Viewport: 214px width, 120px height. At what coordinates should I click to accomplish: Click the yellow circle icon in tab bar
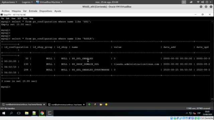(106, 104)
